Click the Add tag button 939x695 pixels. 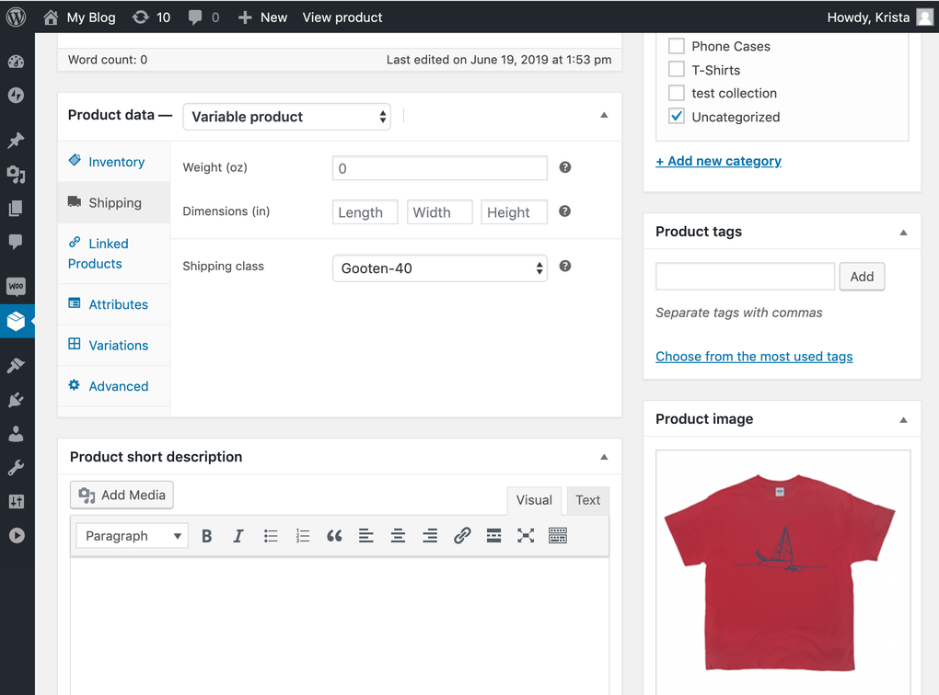[862, 277]
